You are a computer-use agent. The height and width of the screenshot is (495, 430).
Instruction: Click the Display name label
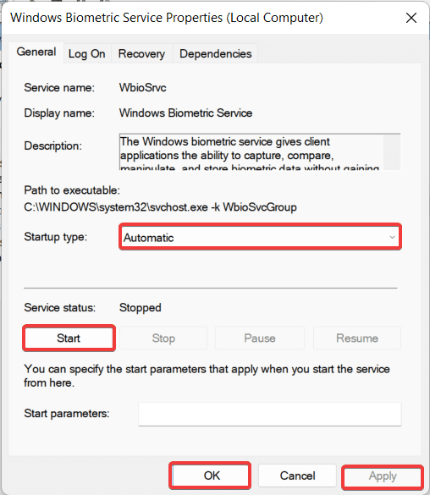tap(59, 113)
